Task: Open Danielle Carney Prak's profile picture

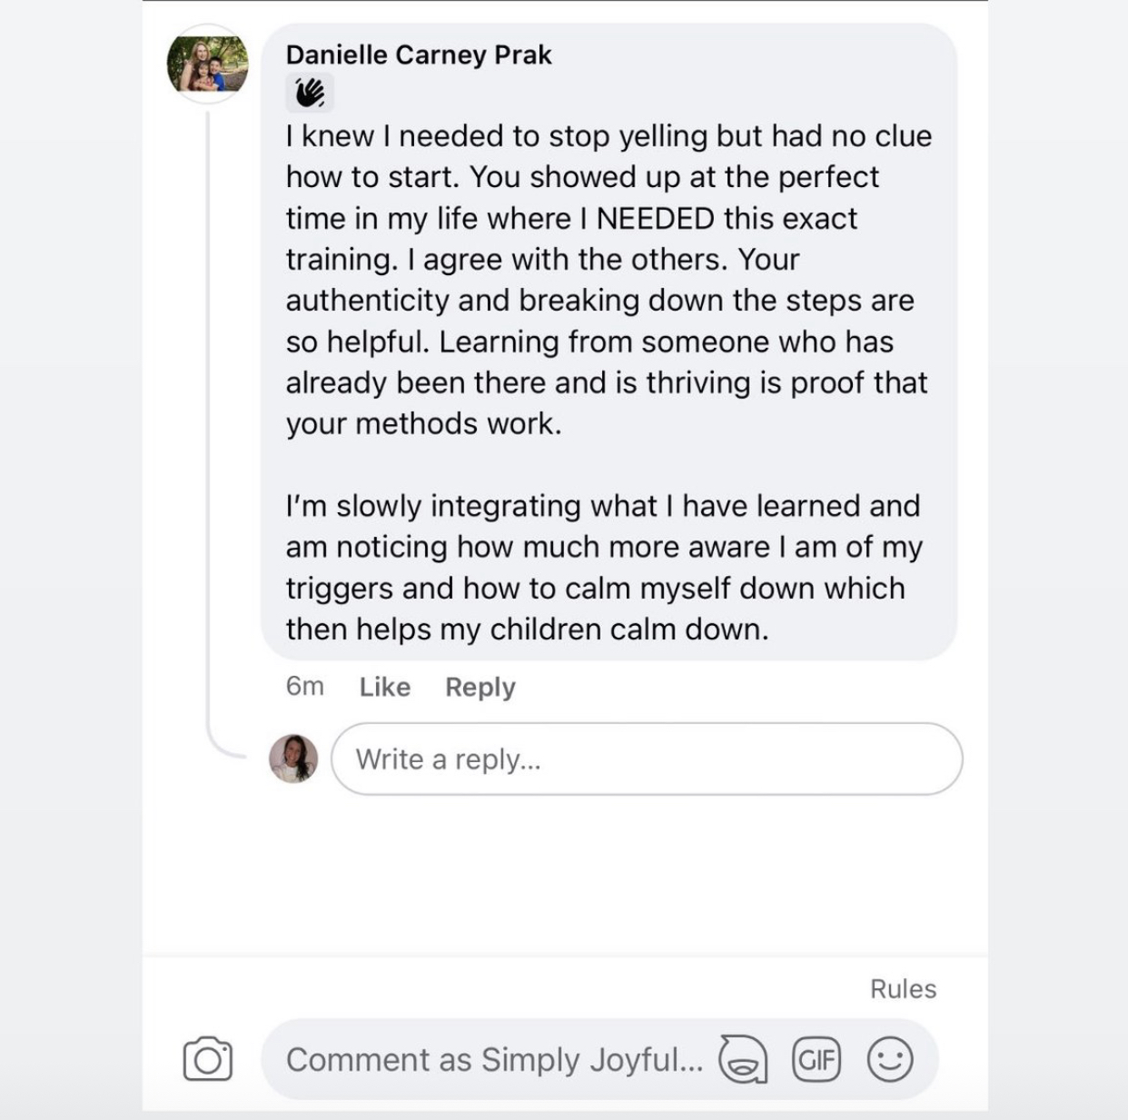Action: (x=207, y=64)
